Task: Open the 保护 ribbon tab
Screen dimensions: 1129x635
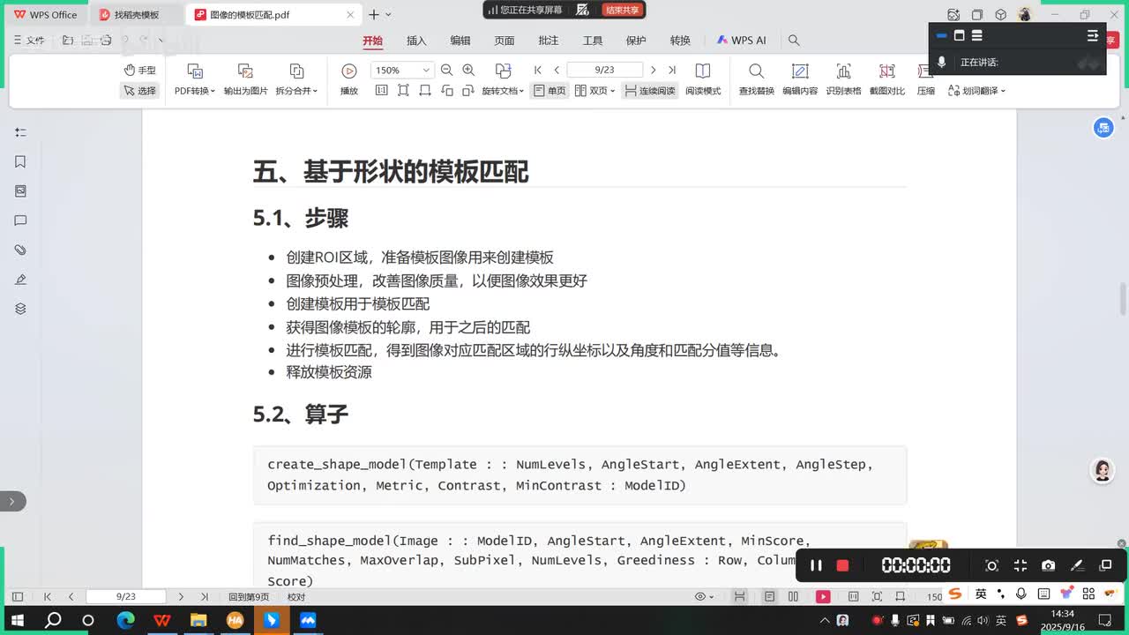Action: 636,41
